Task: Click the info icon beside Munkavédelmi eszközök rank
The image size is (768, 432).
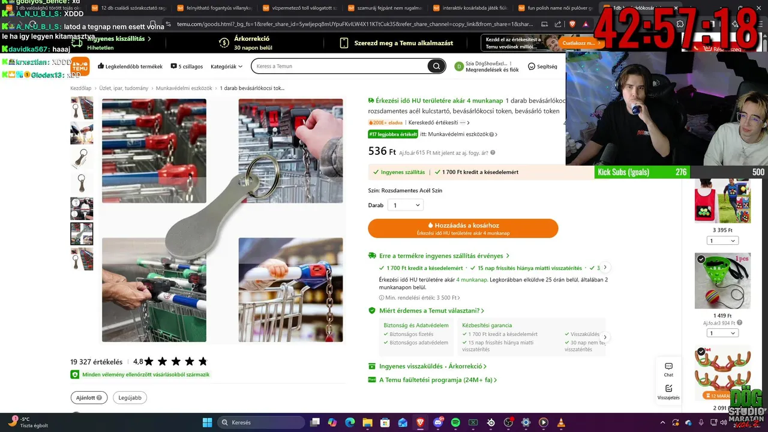Action: (x=491, y=134)
